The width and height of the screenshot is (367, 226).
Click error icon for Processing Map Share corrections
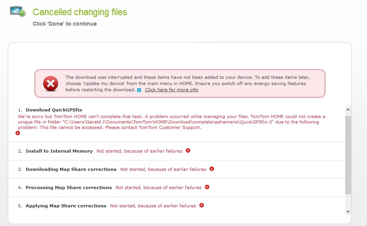[x=207, y=187]
